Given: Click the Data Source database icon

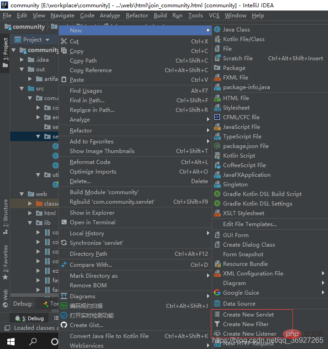Looking at the screenshot, I should pos(217,304).
